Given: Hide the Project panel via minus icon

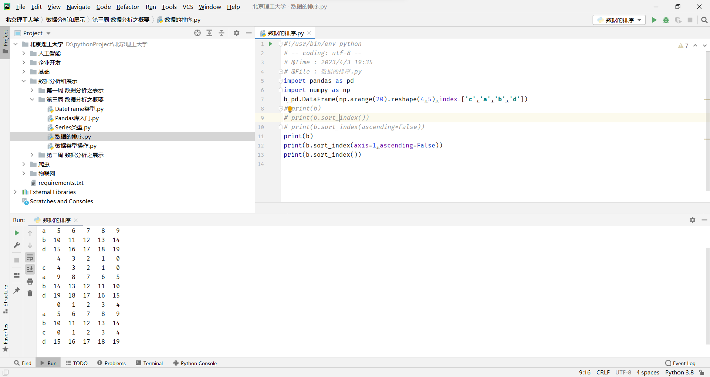Looking at the screenshot, I should (249, 33).
